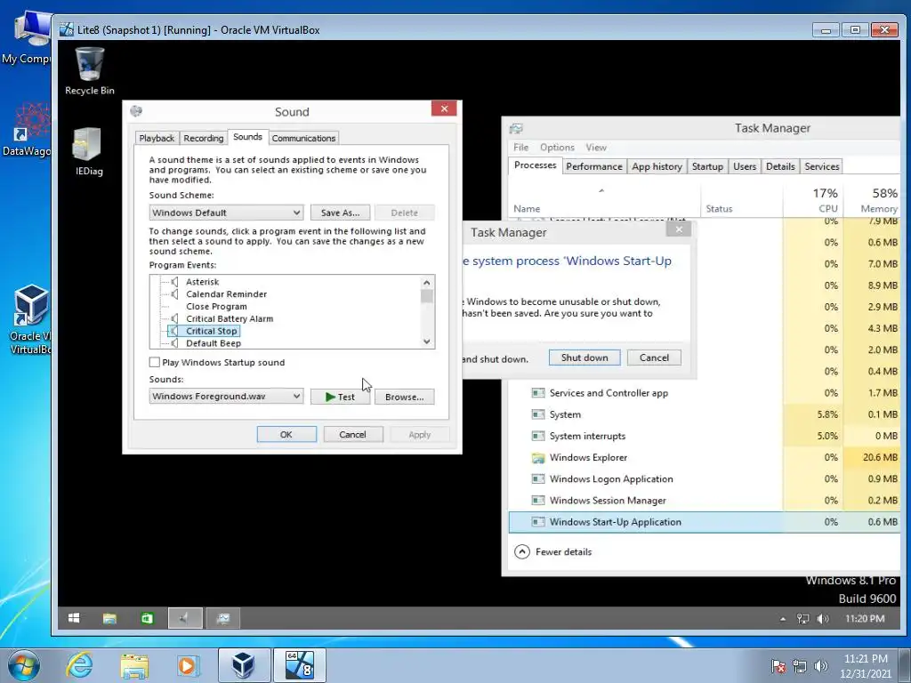Toggle Play Windows Startup sound checkbox
Viewport: 911px width, 683px height.
[x=155, y=363]
